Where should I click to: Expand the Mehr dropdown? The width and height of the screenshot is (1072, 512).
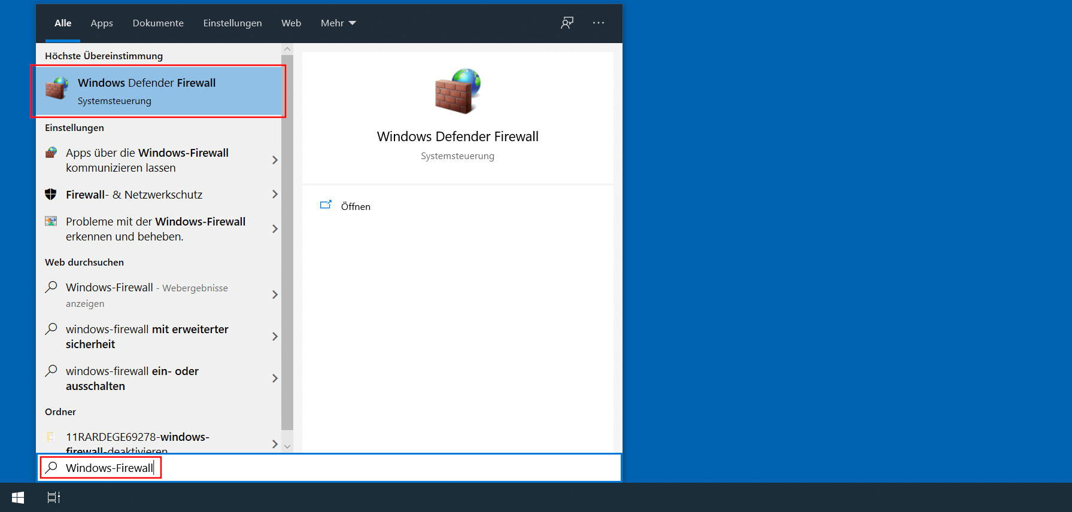338,23
